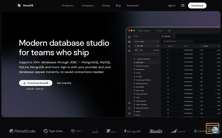Click the download arrow icon in Download RexaDB button

[x=25, y=83]
